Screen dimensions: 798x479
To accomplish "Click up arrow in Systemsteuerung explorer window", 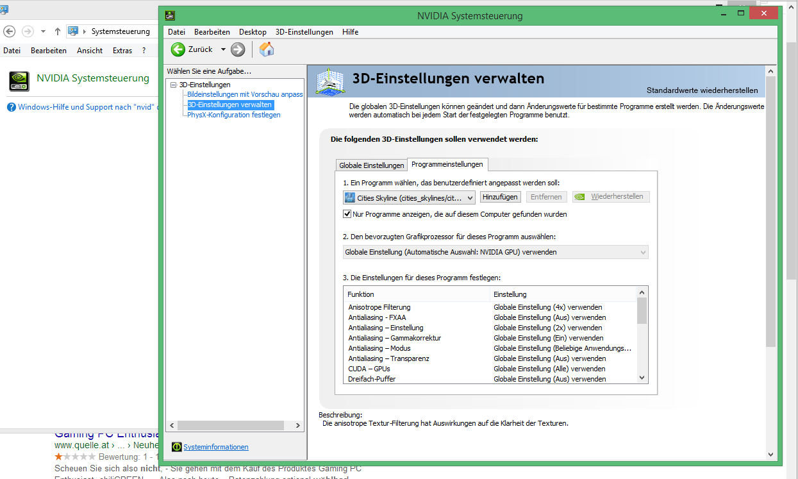I will point(58,31).
